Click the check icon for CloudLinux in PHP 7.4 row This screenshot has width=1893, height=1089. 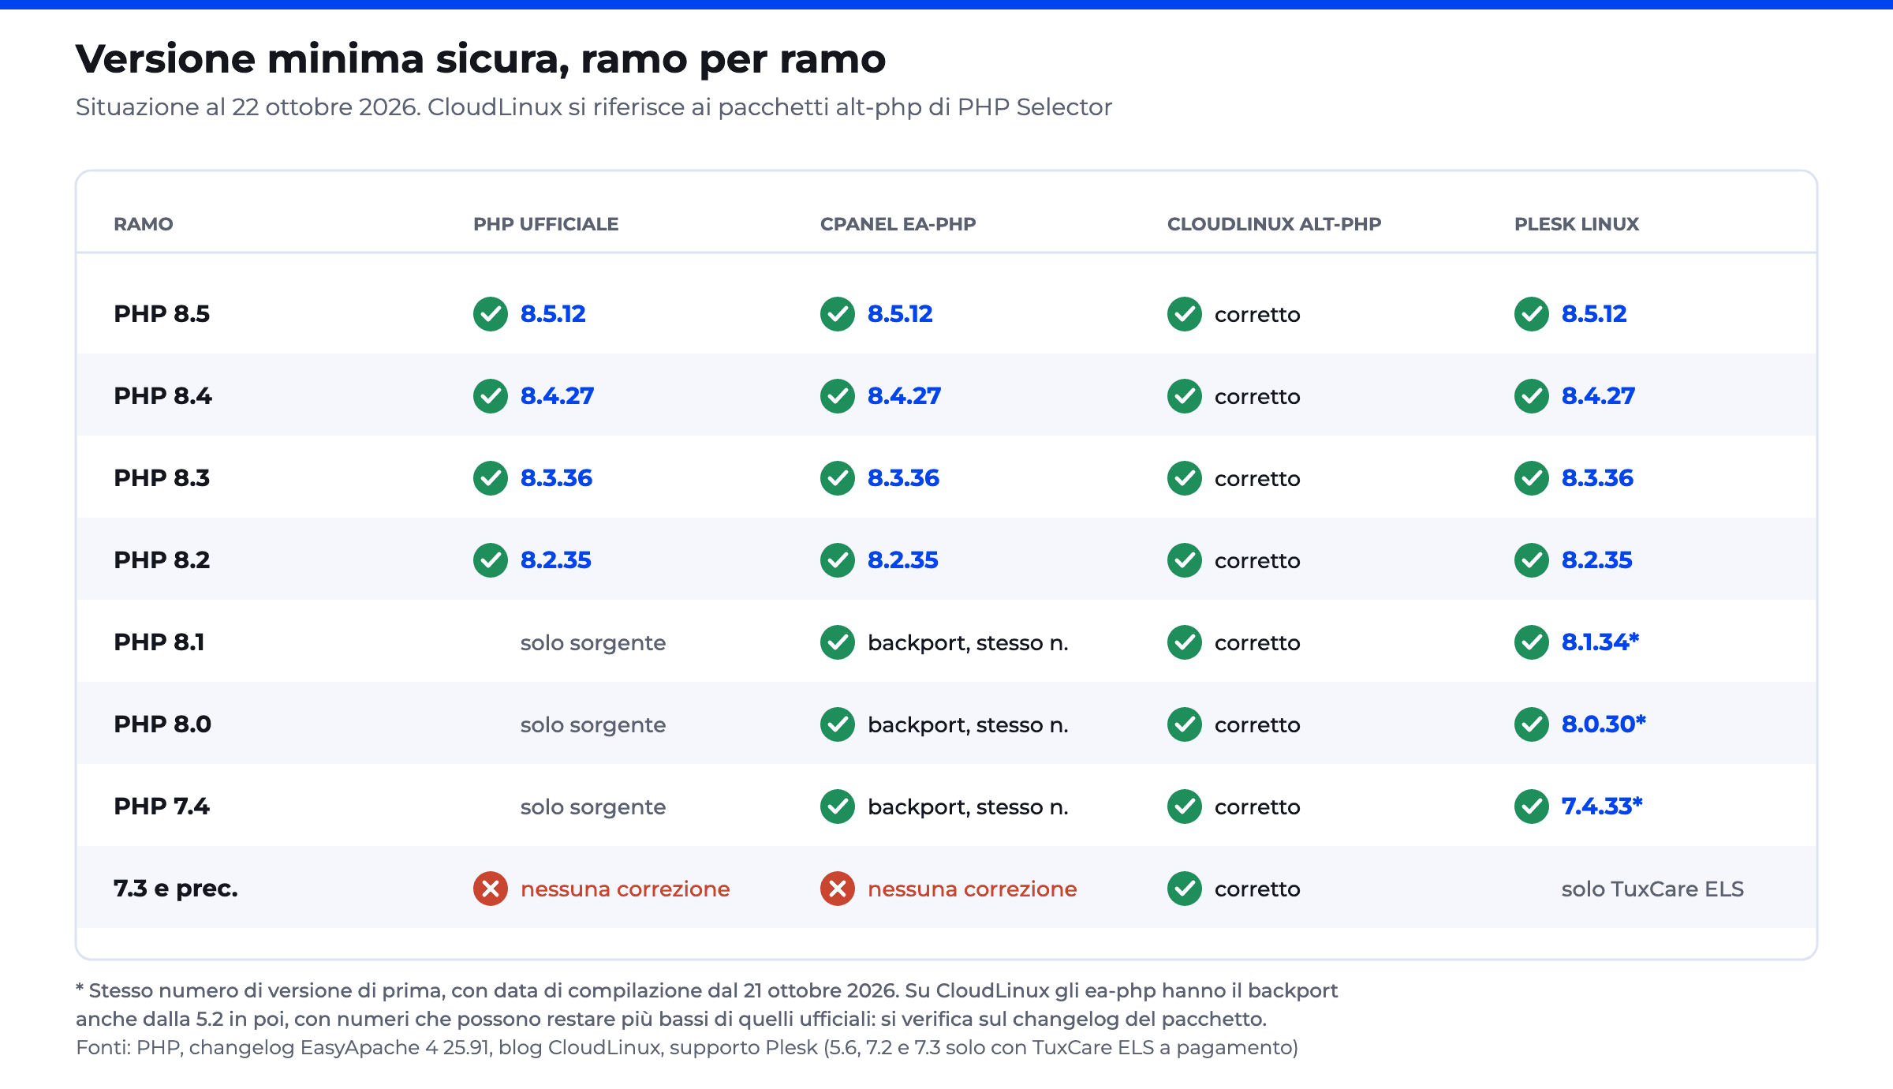(x=1185, y=806)
